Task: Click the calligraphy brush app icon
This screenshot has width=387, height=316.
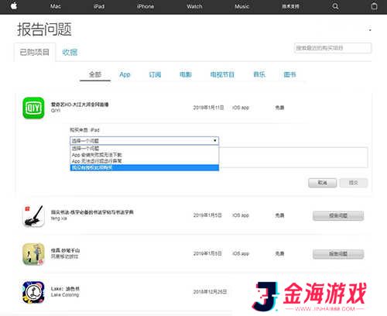Action: [x=33, y=216]
